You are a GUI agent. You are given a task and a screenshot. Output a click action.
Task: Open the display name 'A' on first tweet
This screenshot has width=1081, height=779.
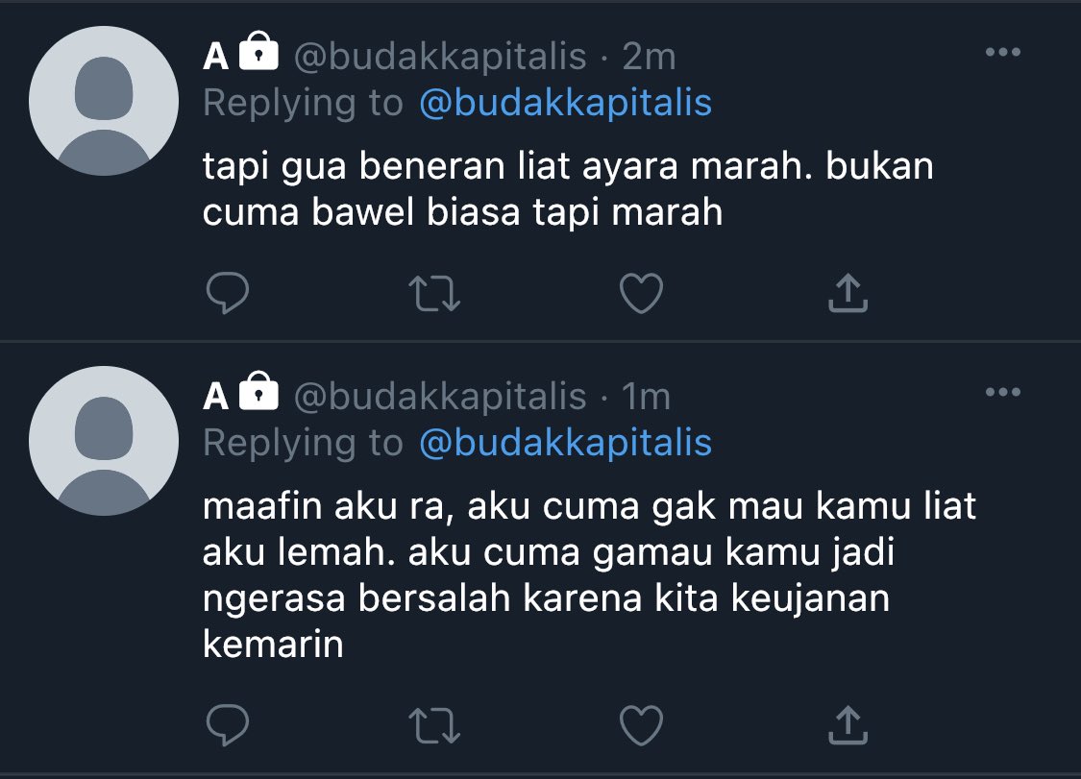point(216,56)
